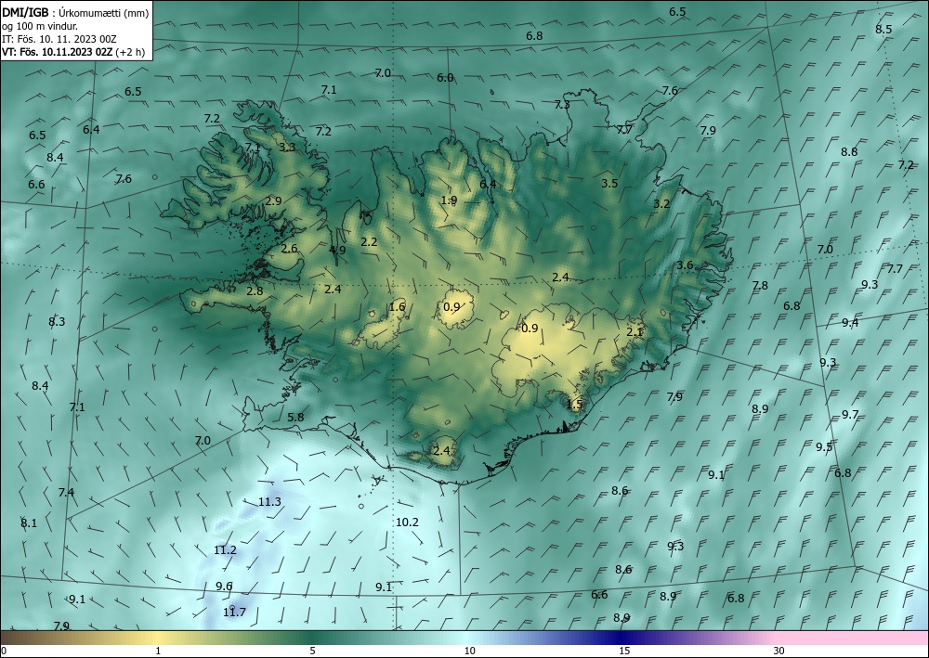Click the 'VT: Fös. 10.11.2023 02Z (+2 h)' line
929x658 pixels.
pyautogui.click(x=73, y=51)
